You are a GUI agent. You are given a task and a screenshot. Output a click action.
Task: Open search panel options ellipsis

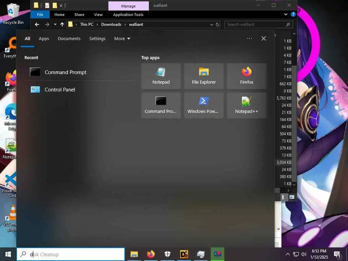coord(249,39)
